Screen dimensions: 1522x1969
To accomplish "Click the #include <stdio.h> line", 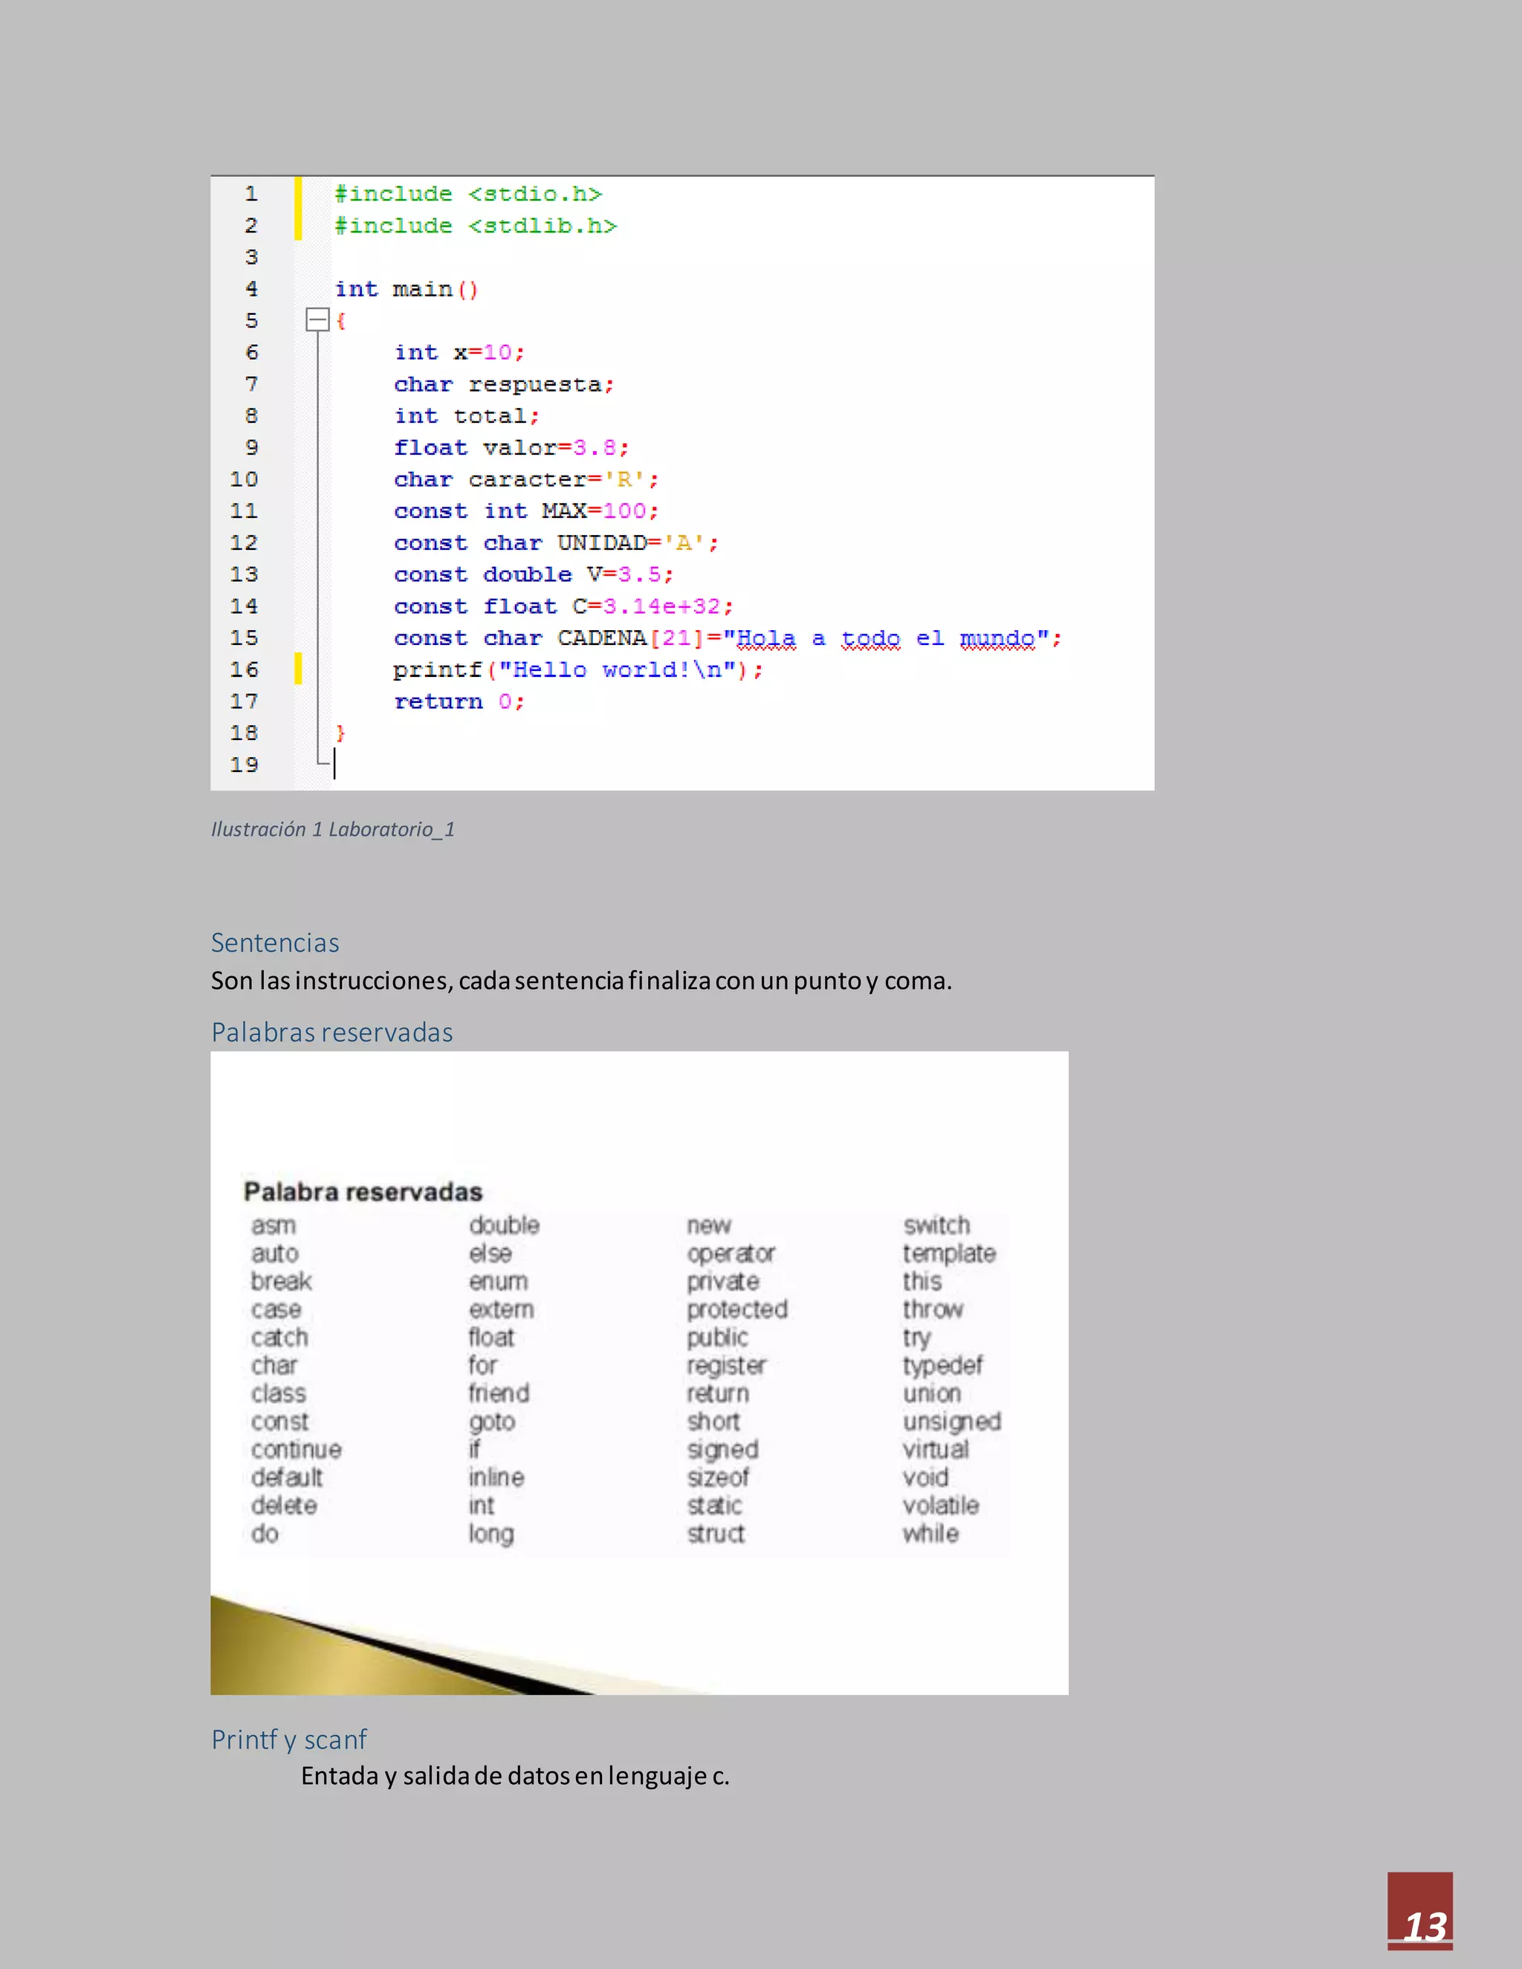I will click(468, 194).
